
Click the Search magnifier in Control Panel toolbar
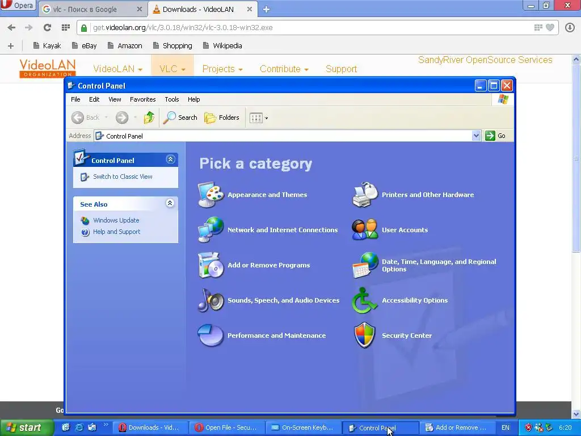click(180, 118)
